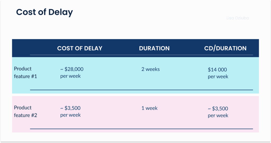Click the Lisa Dziuba author watermark

tap(238, 18)
